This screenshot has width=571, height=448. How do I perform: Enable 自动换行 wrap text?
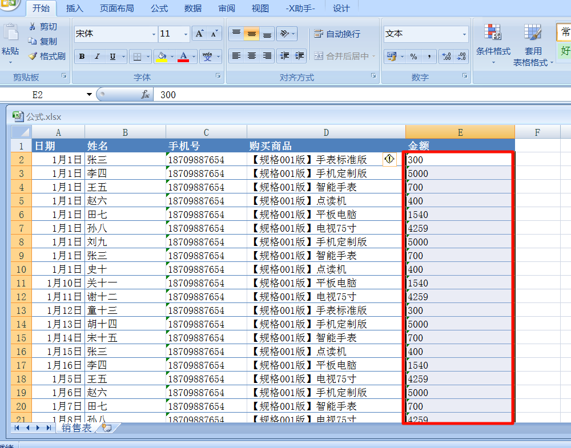[x=337, y=34]
